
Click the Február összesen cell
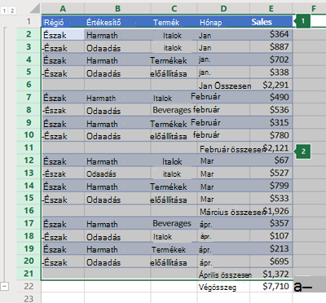pyautogui.click(x=223, y=147)
